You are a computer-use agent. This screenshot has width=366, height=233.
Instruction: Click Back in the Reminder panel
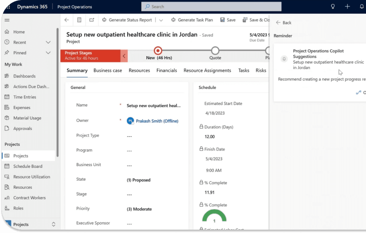coord(284,23)
